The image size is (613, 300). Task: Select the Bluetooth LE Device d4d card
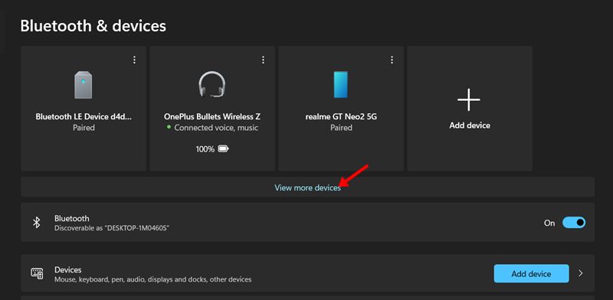(x=84, y=109)
